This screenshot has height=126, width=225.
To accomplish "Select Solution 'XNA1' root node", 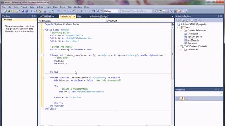I will [x=193, y=24].
